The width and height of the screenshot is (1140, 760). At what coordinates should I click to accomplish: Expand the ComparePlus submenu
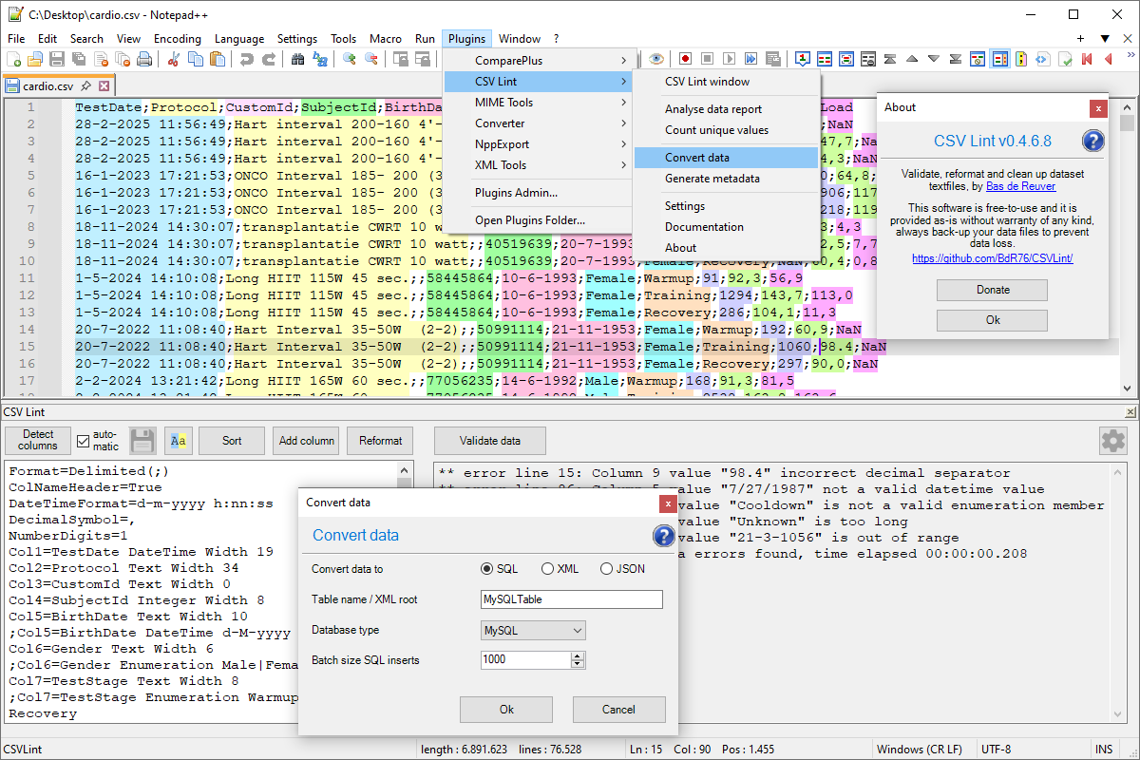point(537,61)
